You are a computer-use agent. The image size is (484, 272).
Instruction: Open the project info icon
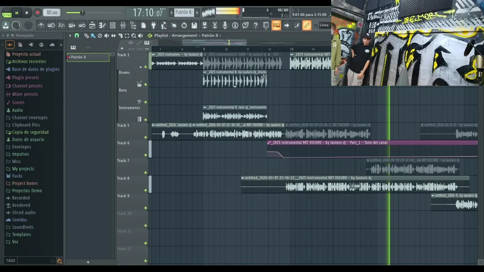(235, 25)
